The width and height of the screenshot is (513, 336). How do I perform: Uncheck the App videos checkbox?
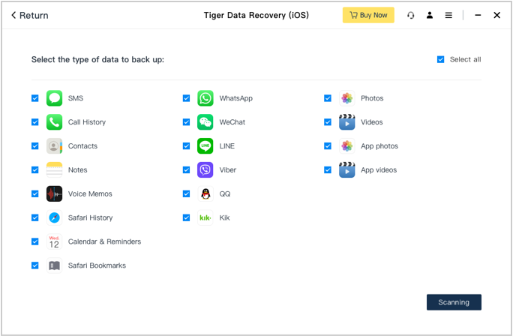click(328, 169)
